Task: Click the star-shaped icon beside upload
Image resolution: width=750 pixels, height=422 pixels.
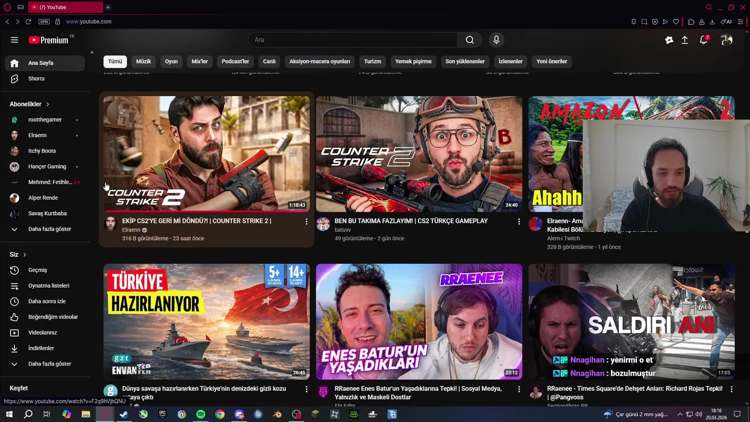Action: pyautogui.click(x=669, y=40)
